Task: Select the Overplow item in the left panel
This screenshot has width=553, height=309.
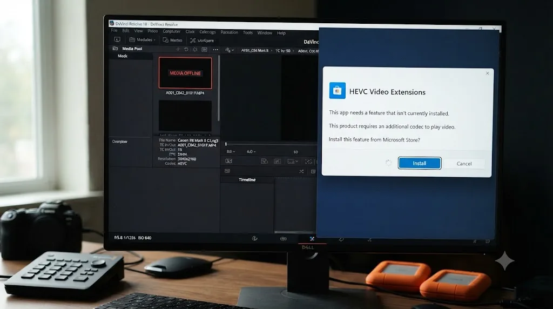Action: 119,142
